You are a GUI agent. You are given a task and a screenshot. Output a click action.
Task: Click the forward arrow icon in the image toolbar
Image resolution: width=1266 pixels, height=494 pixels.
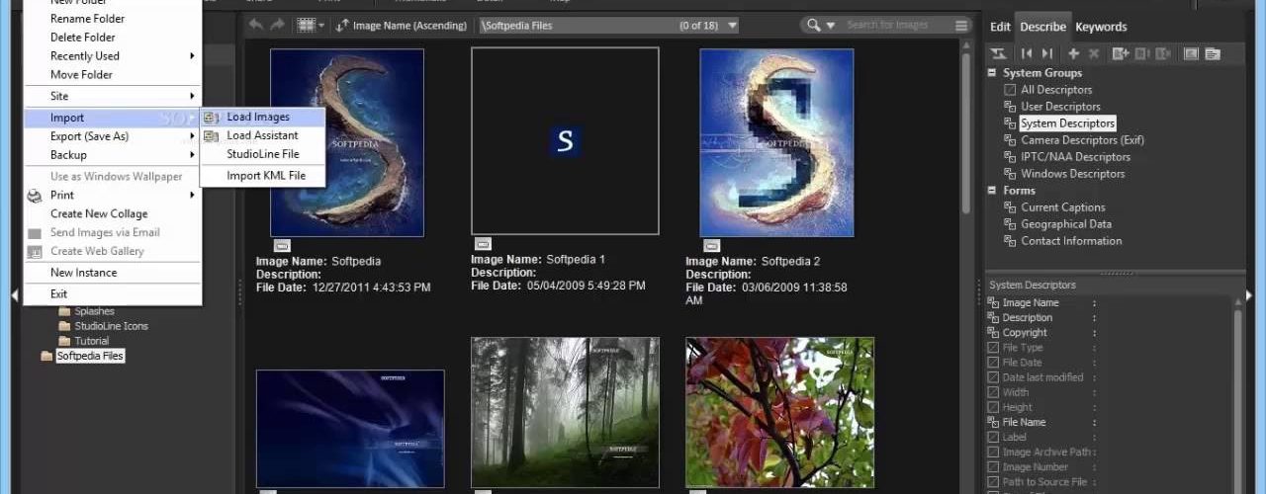coord(278,26)
